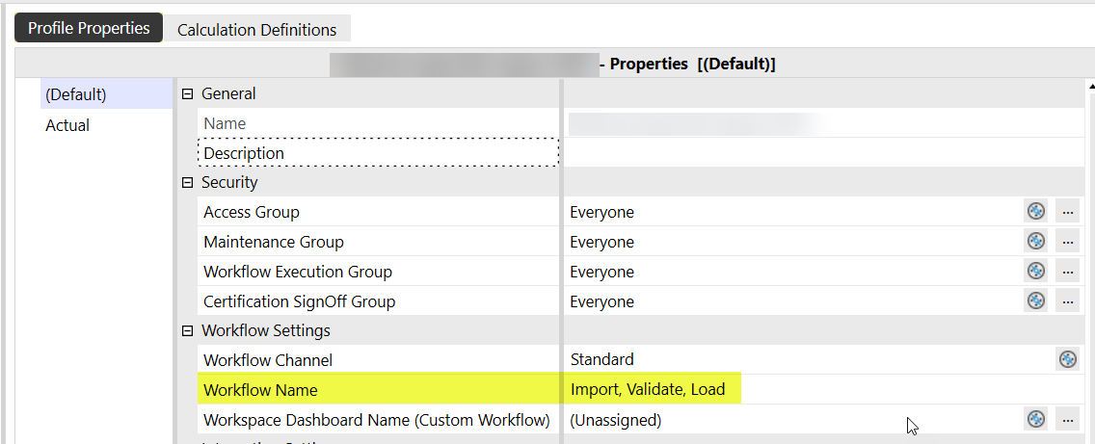The image size is (1095, 444).
Task: Open ellipsis button for Certification SignOff Group
Action: (x=1067, y=301)
